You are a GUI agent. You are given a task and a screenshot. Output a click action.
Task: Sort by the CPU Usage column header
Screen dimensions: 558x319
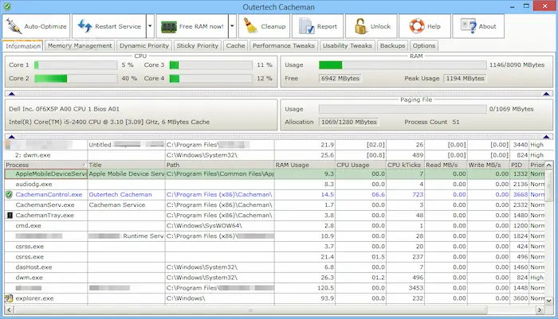coord(360,165)
